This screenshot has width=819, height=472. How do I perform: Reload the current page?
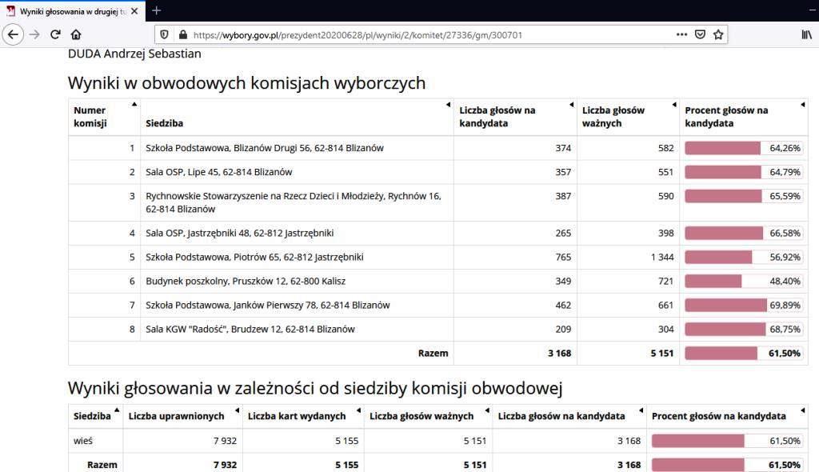click(55, 35)
